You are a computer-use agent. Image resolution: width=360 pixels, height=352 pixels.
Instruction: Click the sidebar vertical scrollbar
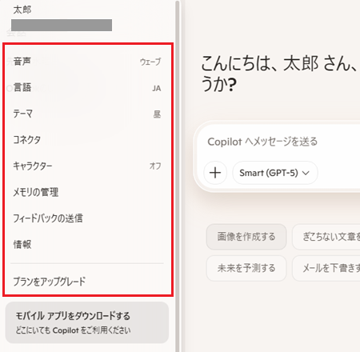(x=178, y=176)
